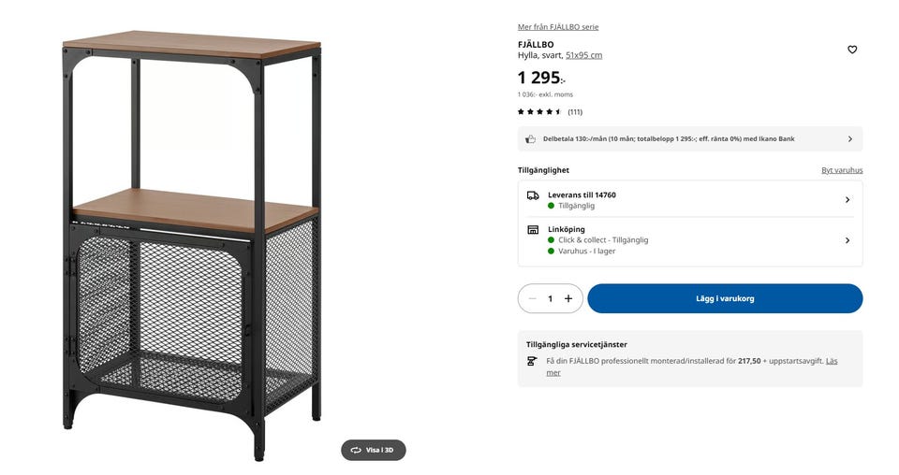
Task: Click the assembly service tools icon
Action: click(x=532, y=361)
